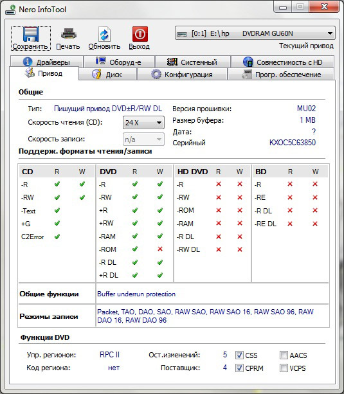Click the Поставщик value 4
This screenshot has width=344, height=394.
(x=225, y=368)
